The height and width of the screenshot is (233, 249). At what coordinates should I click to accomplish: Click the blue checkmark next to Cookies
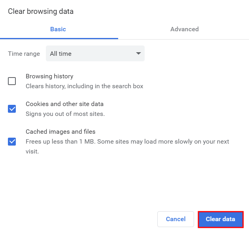point(12,109)
